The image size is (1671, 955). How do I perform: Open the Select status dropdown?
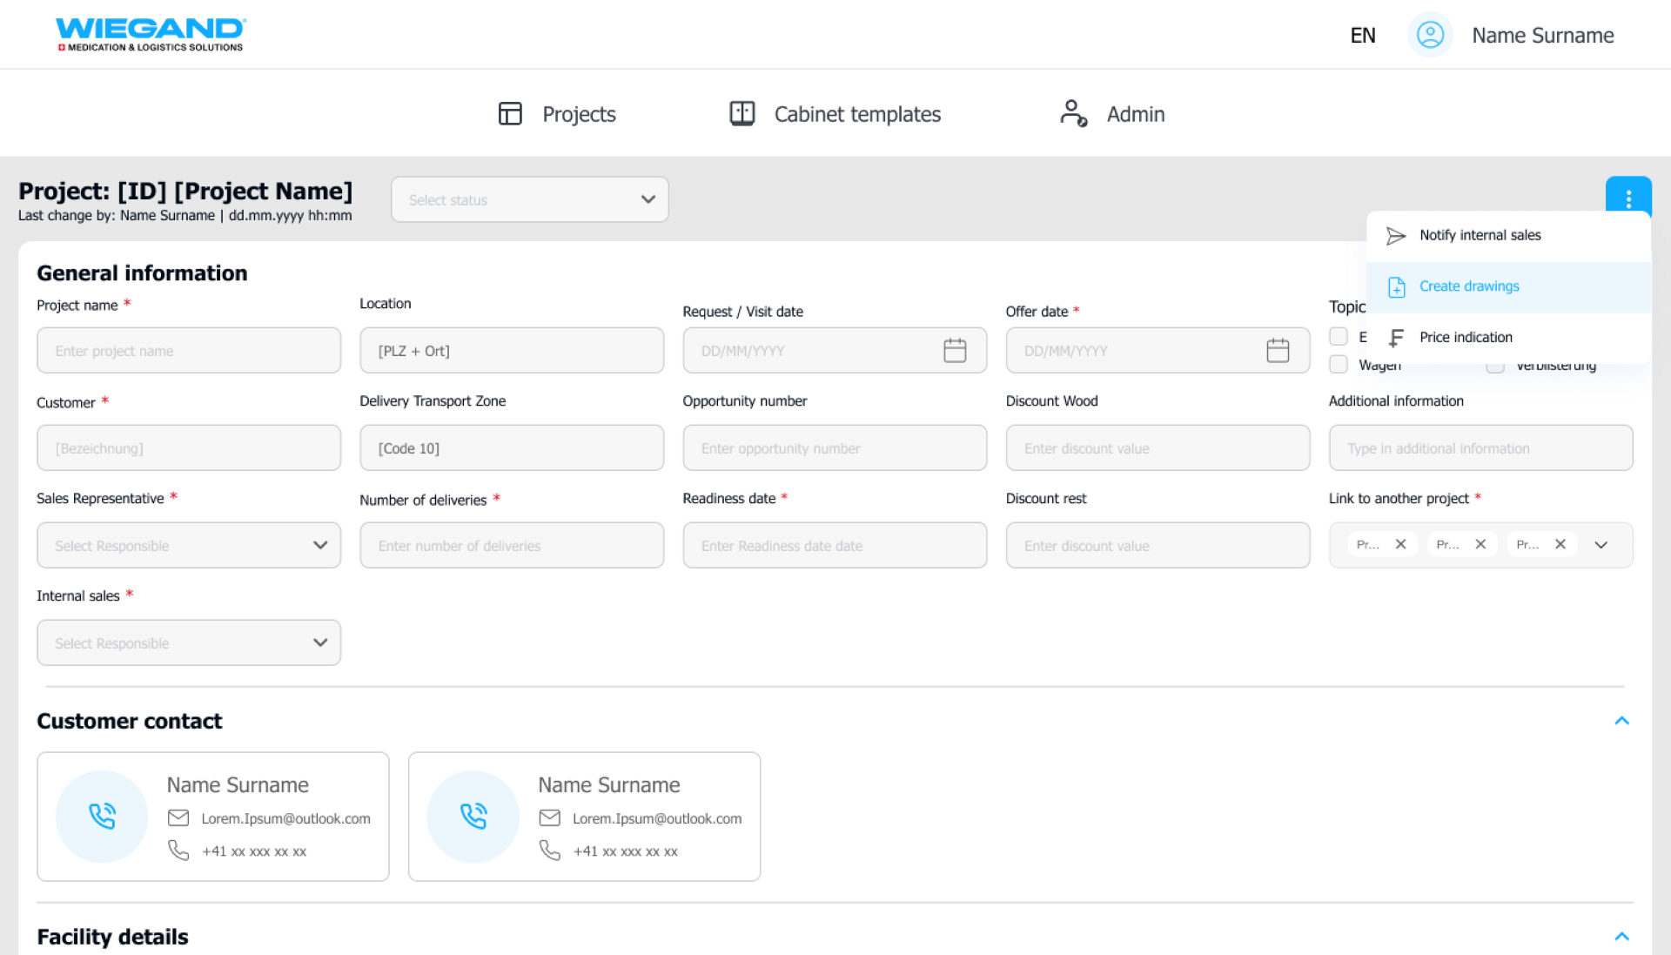(529, 199)
